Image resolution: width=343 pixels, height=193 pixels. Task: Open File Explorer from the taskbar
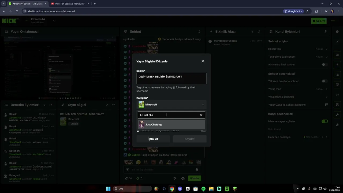coord(211,189)
